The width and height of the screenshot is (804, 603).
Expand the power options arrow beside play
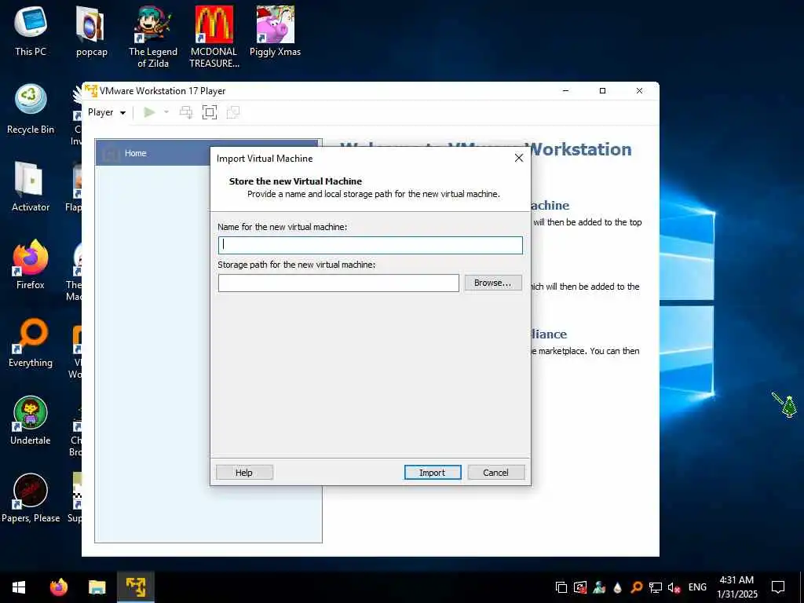(166, 112)
